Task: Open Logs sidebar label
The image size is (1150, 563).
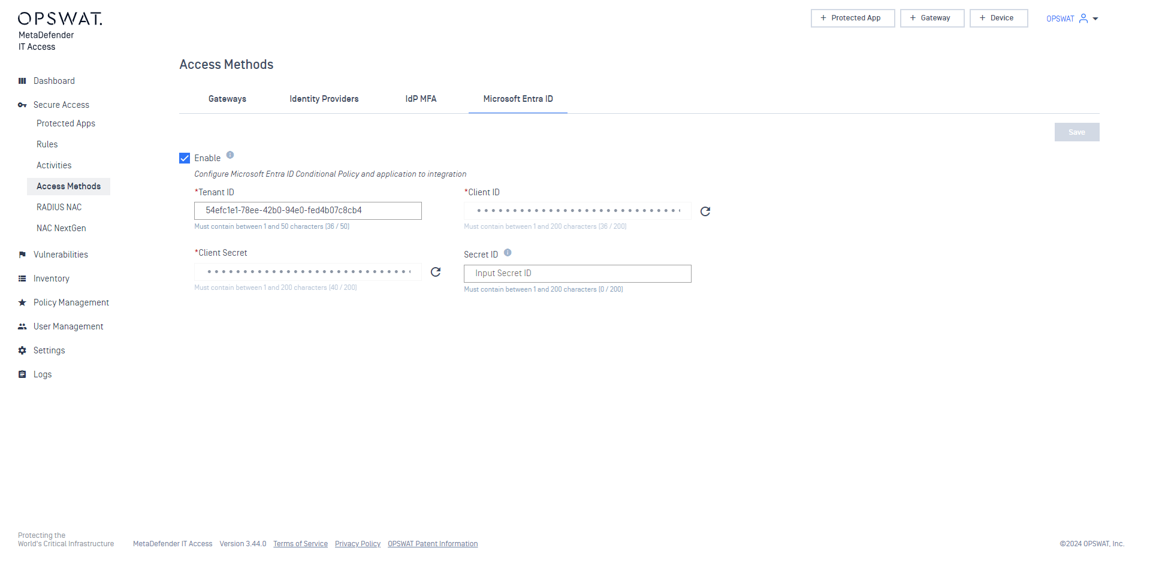Action: (43, 374)
